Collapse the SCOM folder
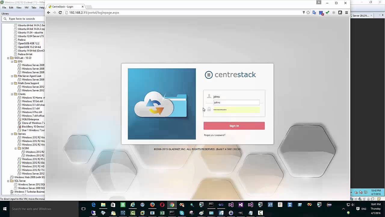The image size is (385, 217). (x=16, y=148)
